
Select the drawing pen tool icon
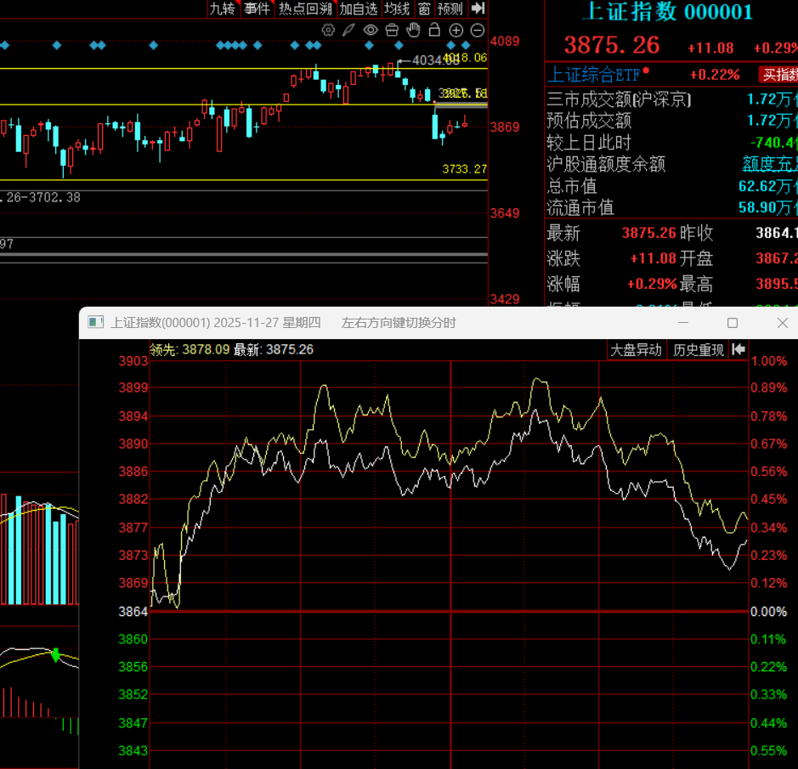coord(348,31)
